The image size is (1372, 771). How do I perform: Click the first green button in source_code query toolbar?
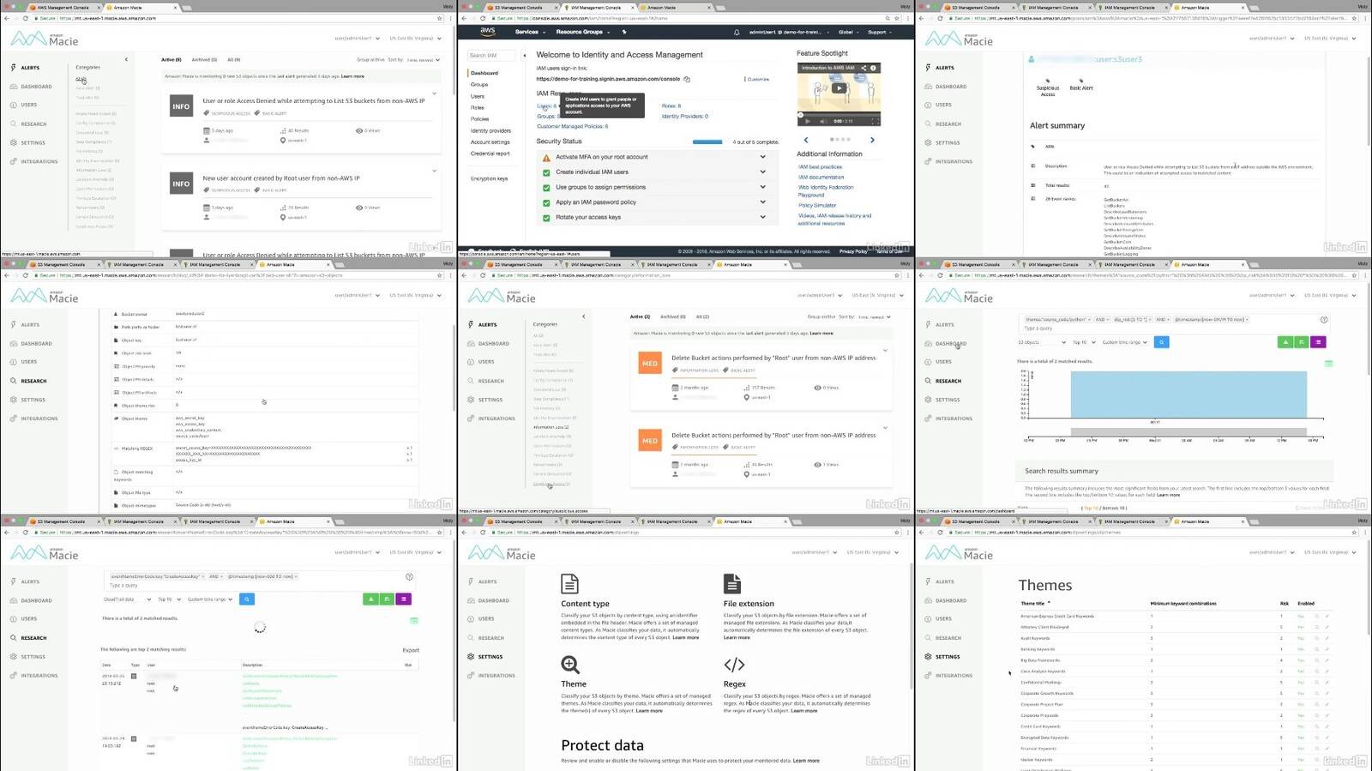click(x=1285, y=342)
